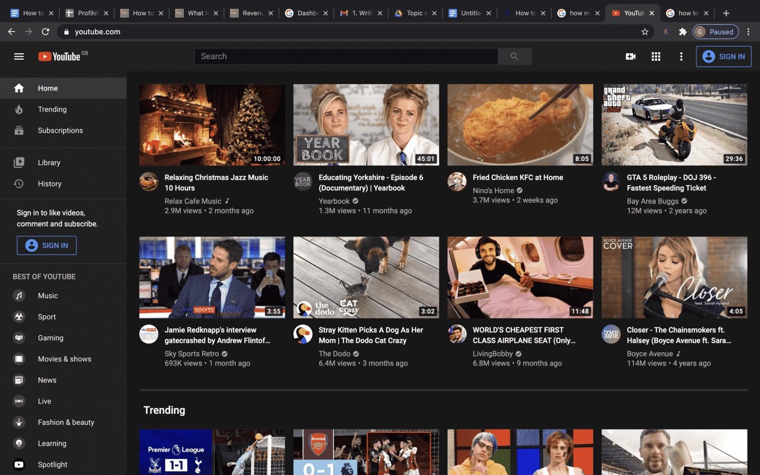The height and width of the screenshot is (475, 760).
Task: Switch to the Gmail '1. Writ' tab
Action: (x=361, y=13)
